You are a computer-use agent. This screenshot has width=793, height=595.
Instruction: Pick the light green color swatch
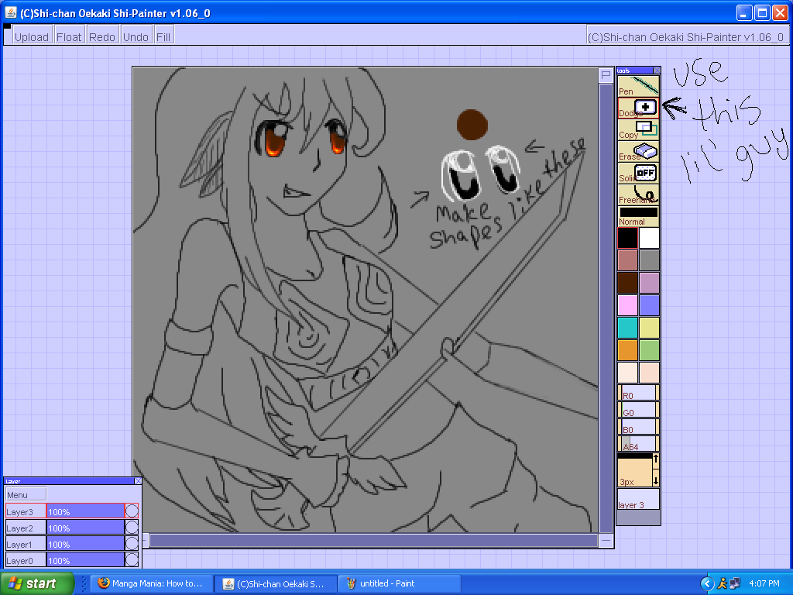[650, 349]
